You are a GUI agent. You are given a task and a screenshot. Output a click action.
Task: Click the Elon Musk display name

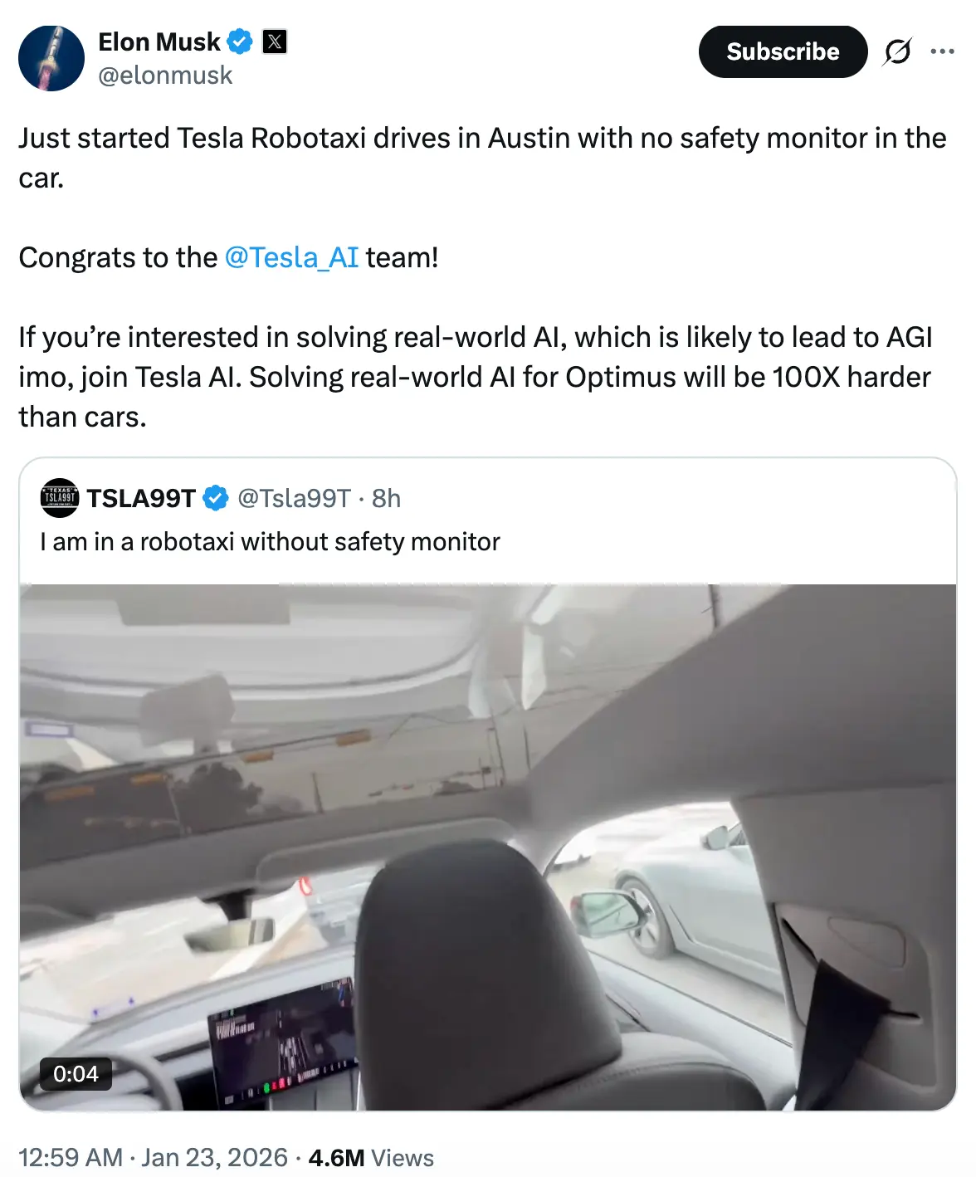point(159,42)
